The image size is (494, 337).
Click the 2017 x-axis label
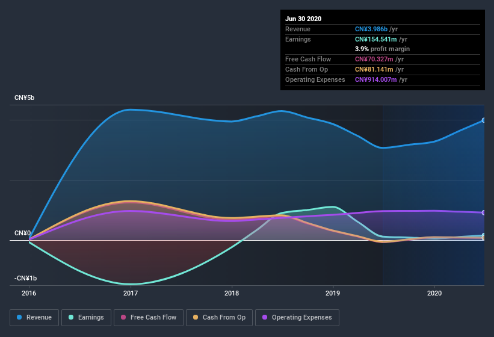point(131,293)
